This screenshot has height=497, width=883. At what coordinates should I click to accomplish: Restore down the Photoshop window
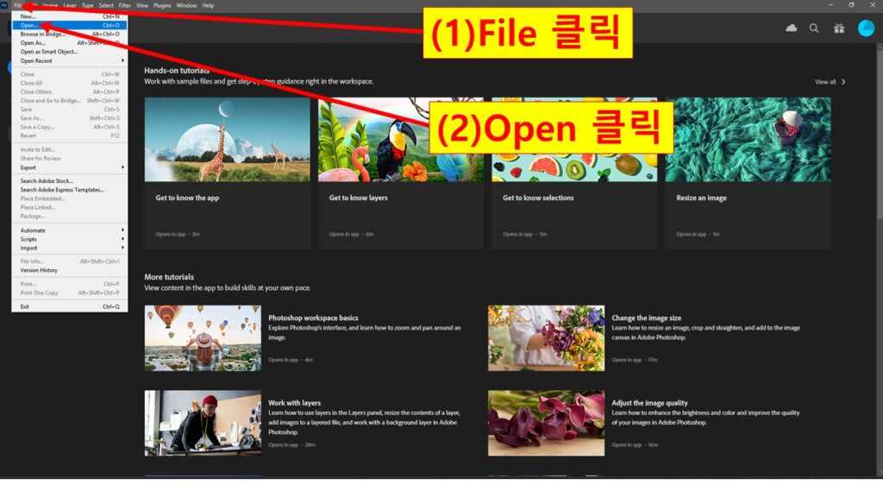tap(851, 5)
